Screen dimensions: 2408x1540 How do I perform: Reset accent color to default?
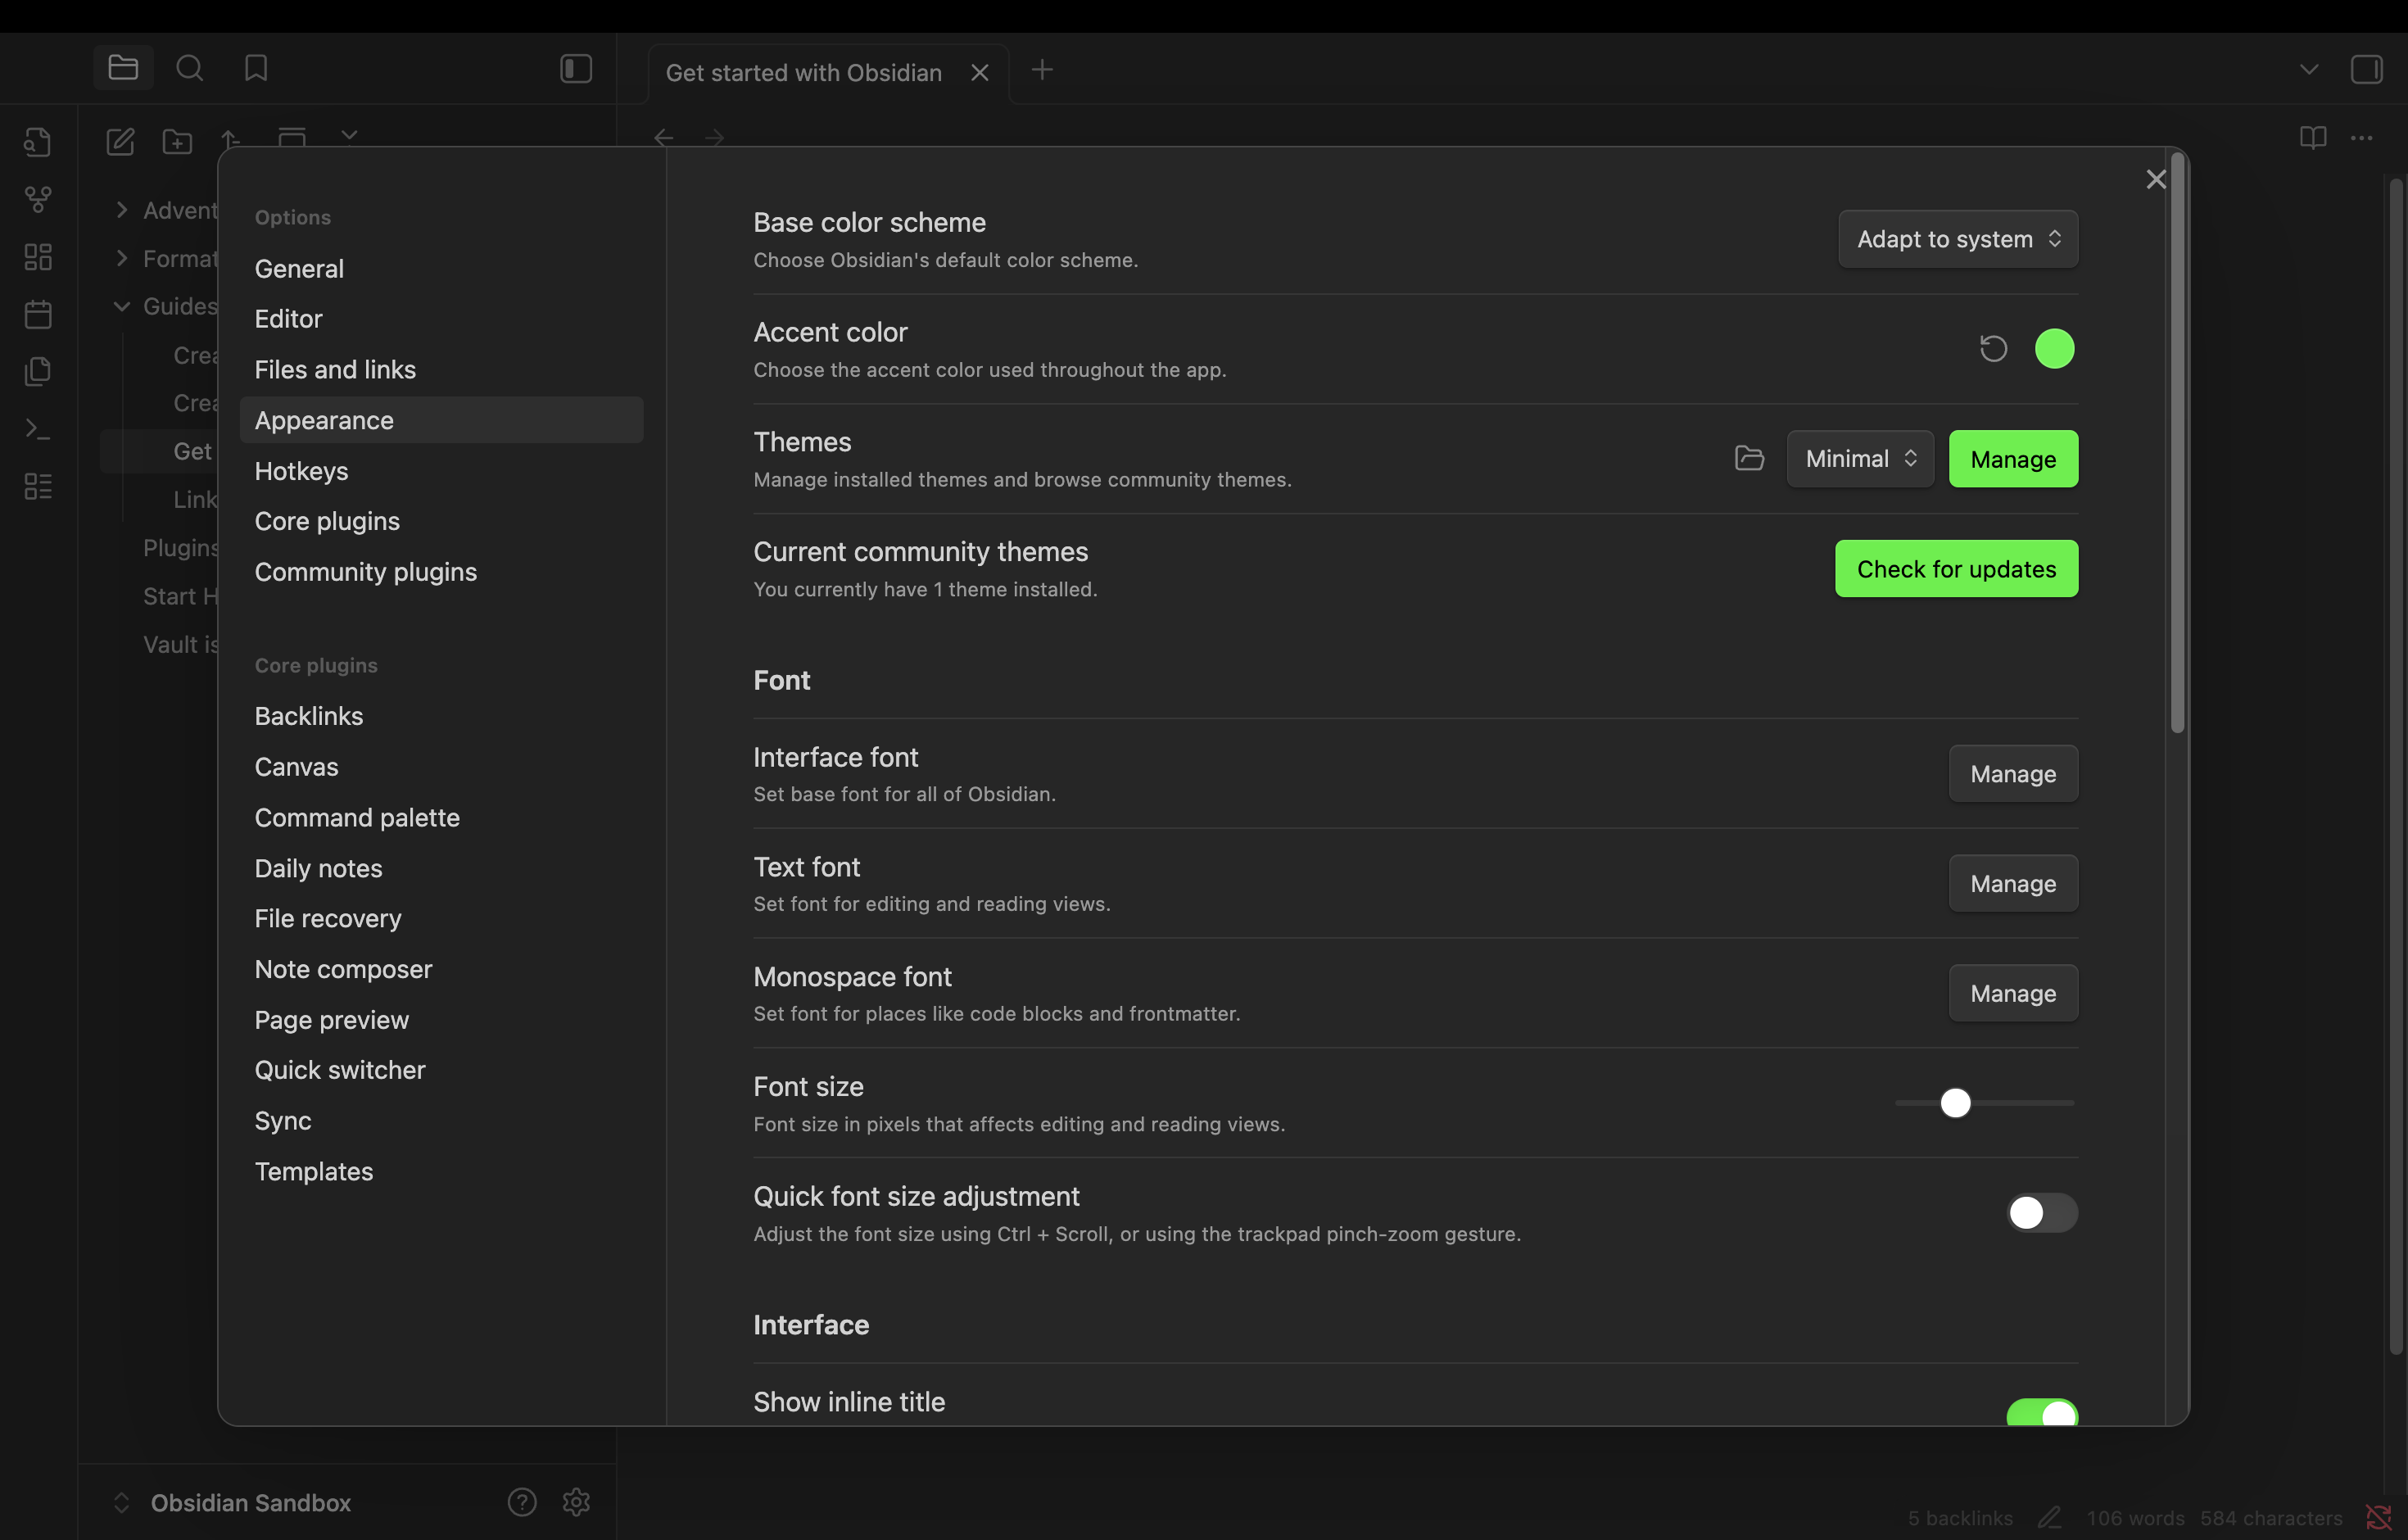[1993, 349]
